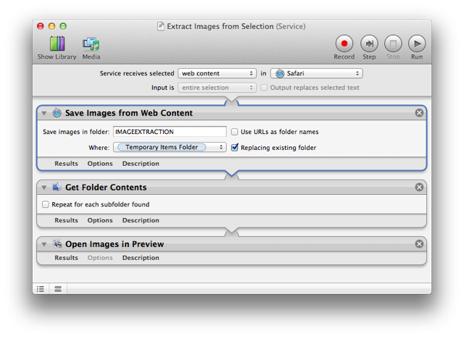The image size is (464, 339).
Task: Open Results of Save Images from Web Content
Action: tap(66, 164)
